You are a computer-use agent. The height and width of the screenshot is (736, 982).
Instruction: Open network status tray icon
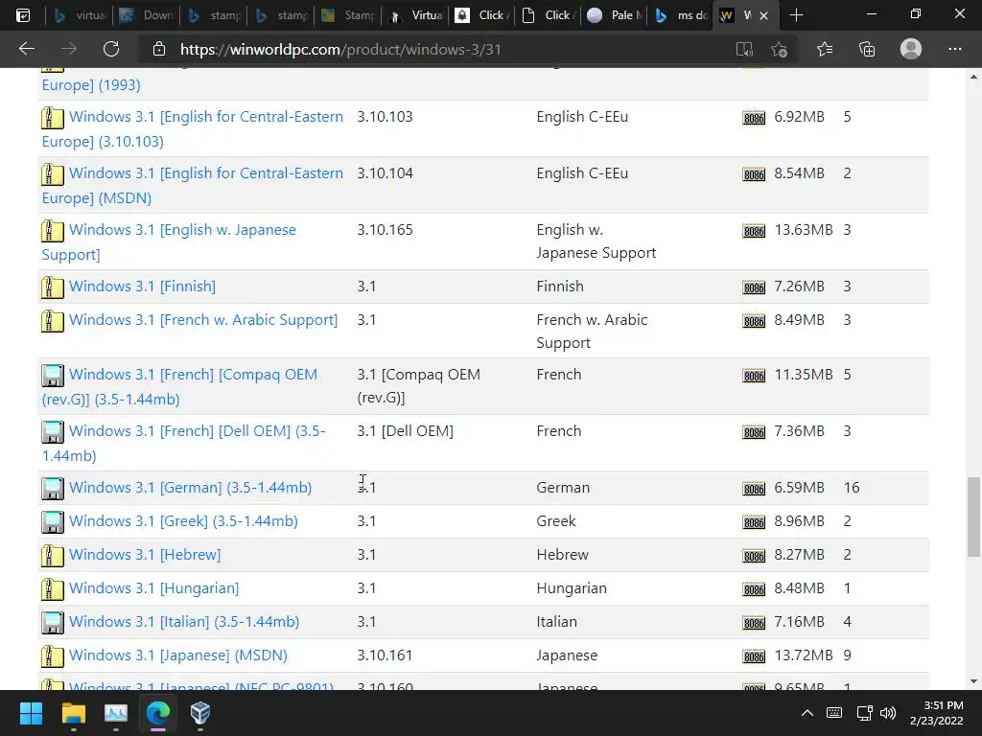[x=865, y=713]
